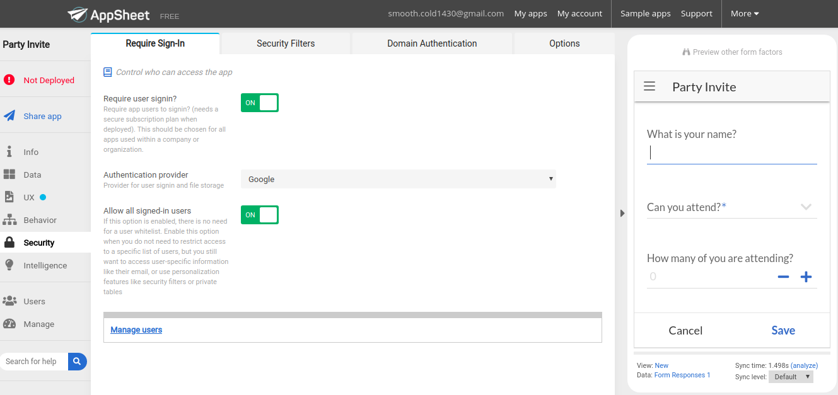Toggle Require user signin switch
The height and width of the screenshot is (395, 838).
pyautogui.click(x=259, y=103)
